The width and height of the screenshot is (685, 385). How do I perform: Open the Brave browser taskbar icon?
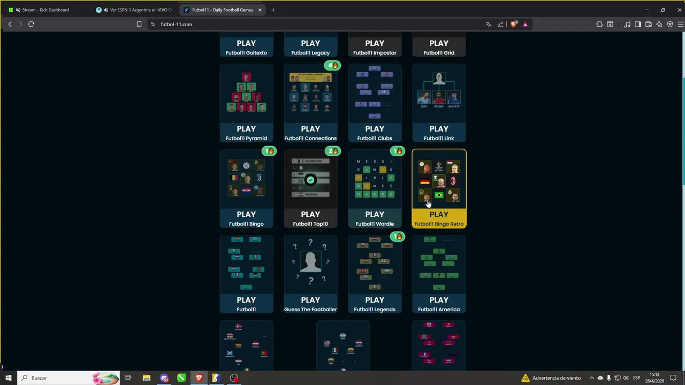[199, 378]
